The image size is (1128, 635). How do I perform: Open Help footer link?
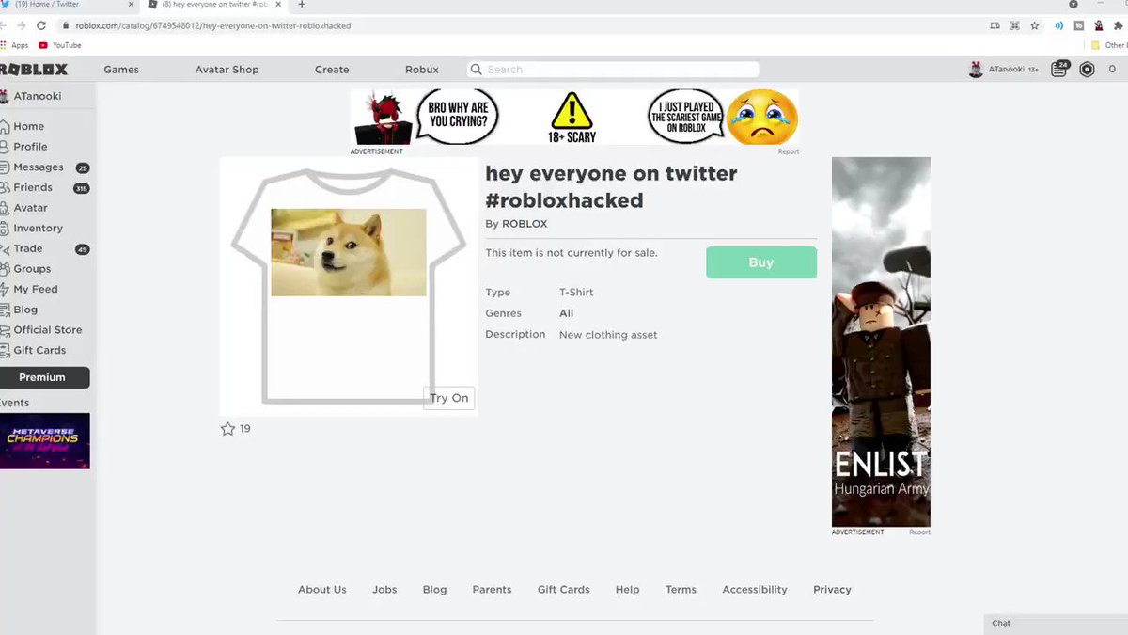[x=627, y=590]
